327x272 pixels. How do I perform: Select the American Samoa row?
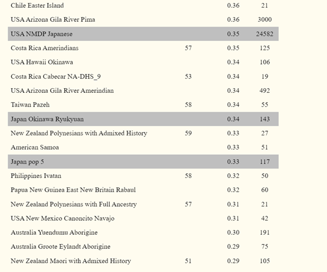[x=143, y=147]
